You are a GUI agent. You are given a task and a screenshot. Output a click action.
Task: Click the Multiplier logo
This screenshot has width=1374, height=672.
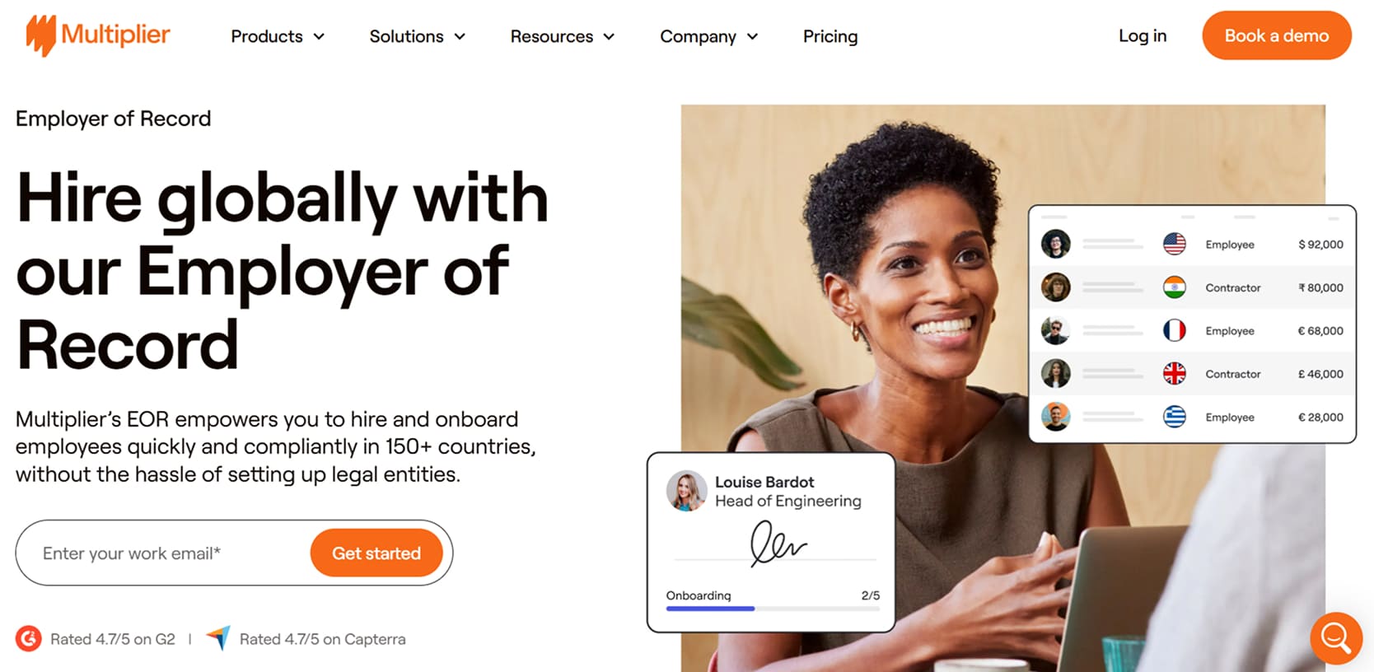(x=98, y=35)
